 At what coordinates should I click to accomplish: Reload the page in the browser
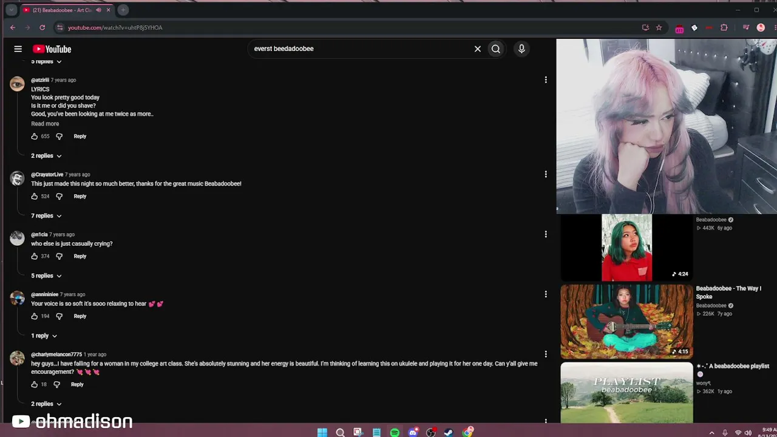[42, 27]
